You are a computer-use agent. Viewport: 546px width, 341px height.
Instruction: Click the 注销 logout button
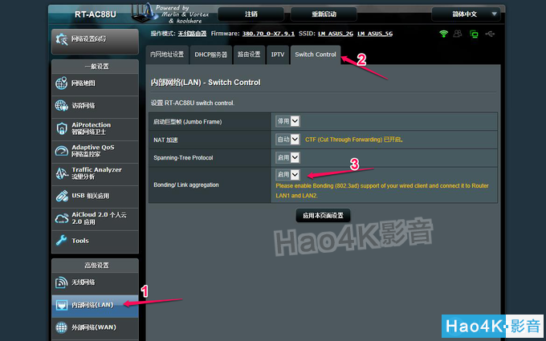point(251,14)
